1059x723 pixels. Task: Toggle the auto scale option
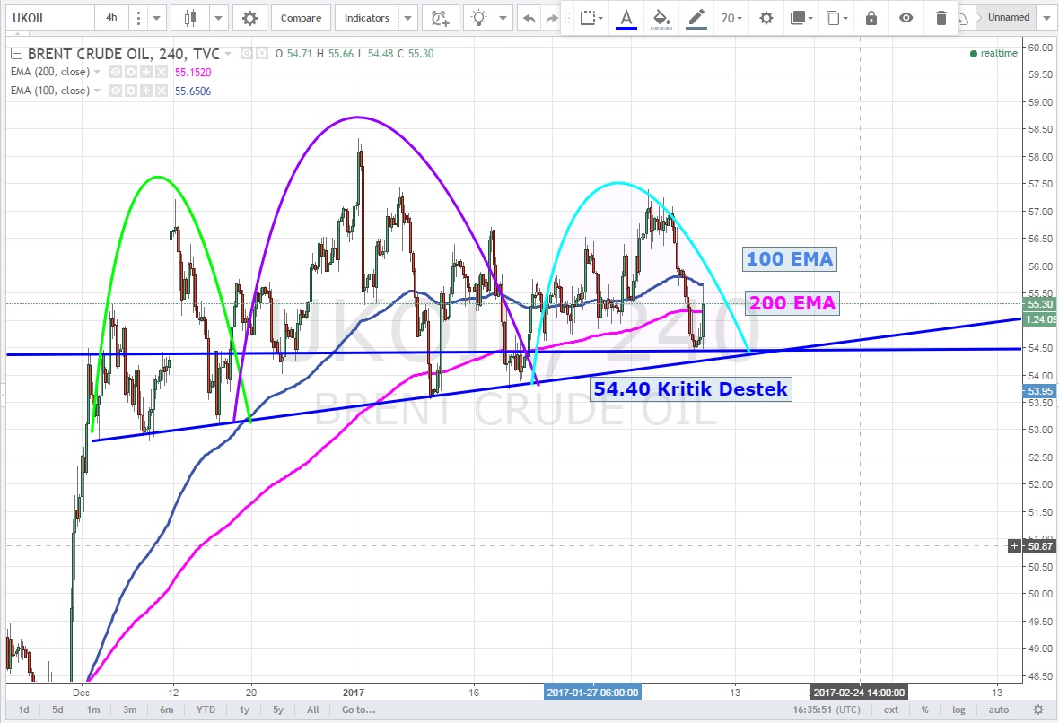click(997, 710)
